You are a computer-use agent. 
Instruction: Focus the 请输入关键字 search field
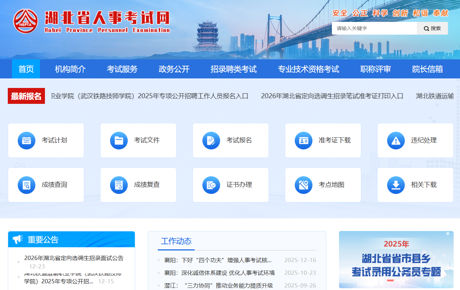click(374, 28)
